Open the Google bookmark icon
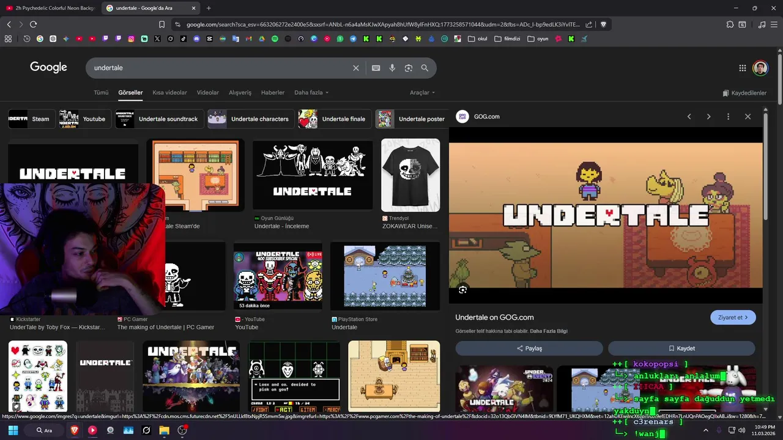 point(40,38)
